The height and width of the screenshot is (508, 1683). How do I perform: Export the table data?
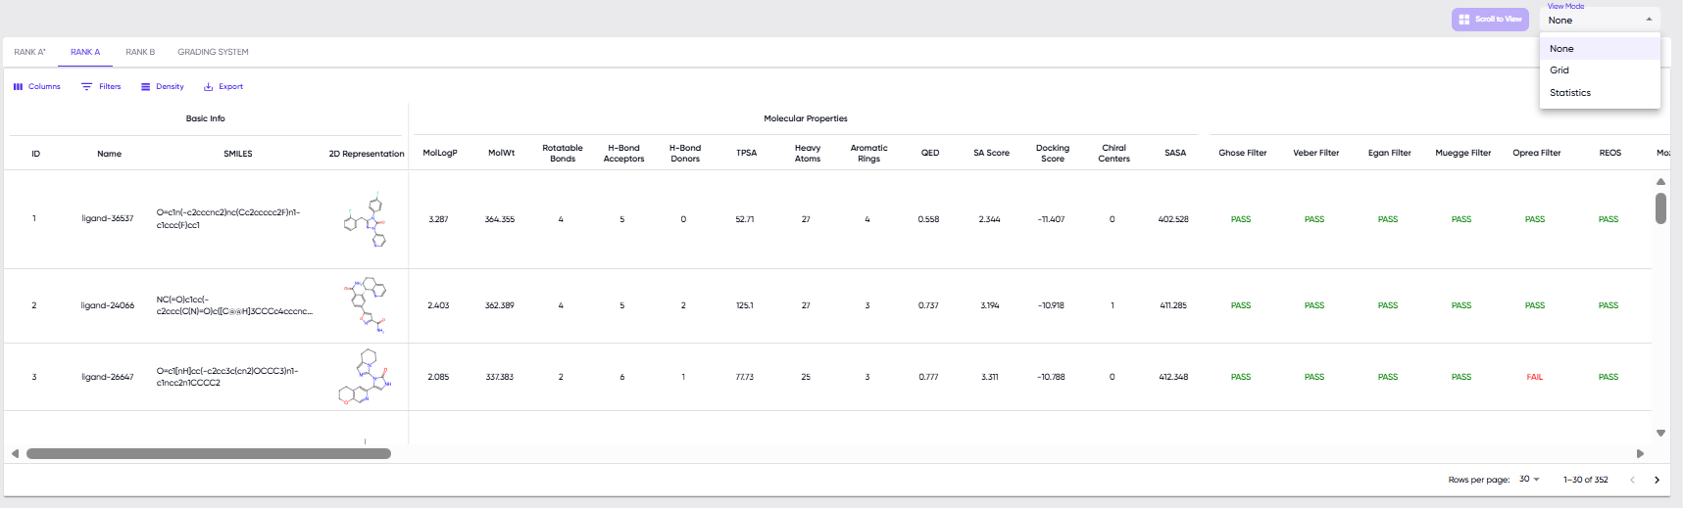coord(223,87)
